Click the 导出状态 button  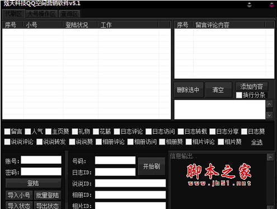coord(48,206)
